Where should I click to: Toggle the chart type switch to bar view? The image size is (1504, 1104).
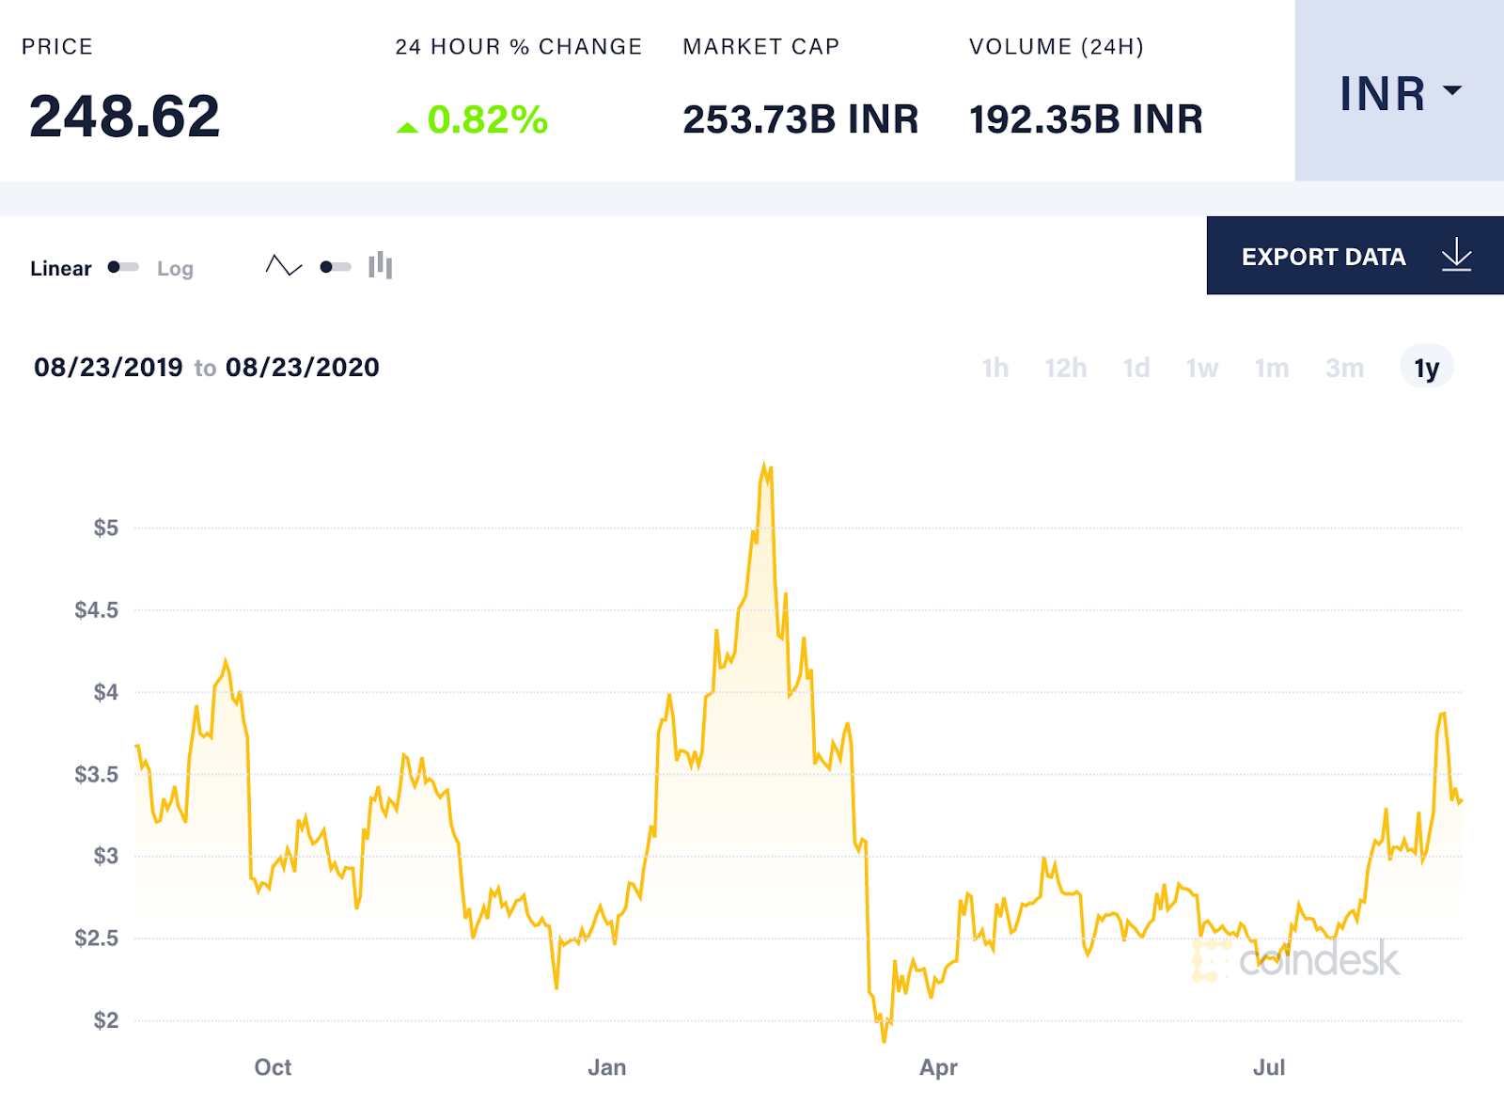tap(334, 266)
